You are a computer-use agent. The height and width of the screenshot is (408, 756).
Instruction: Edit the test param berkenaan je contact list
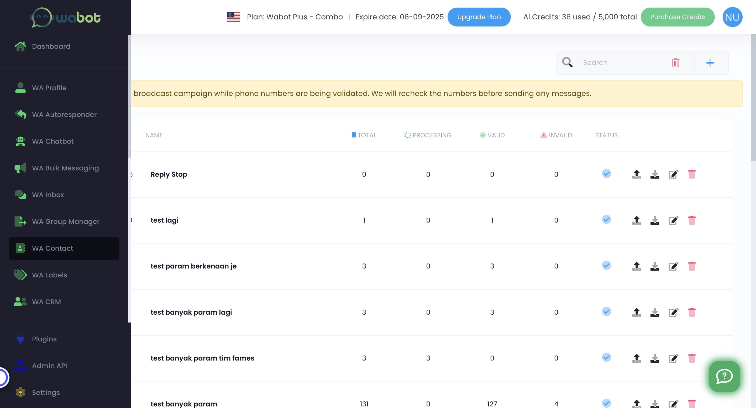673,266
